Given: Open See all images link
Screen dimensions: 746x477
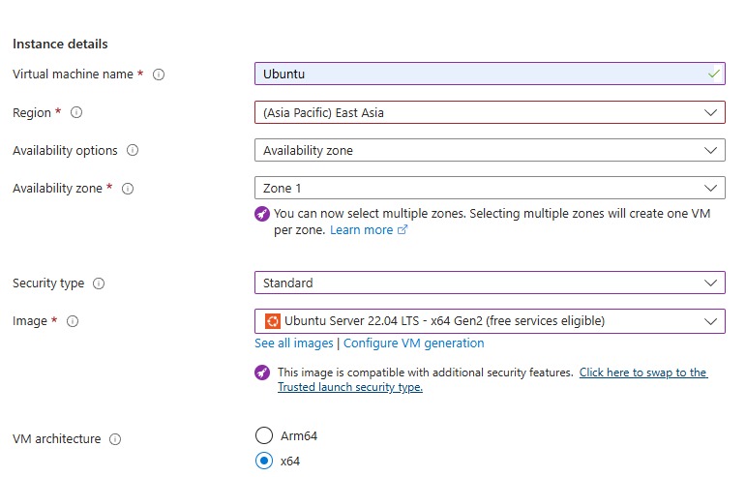Looking at the screenshot, I should click(293, 343).
